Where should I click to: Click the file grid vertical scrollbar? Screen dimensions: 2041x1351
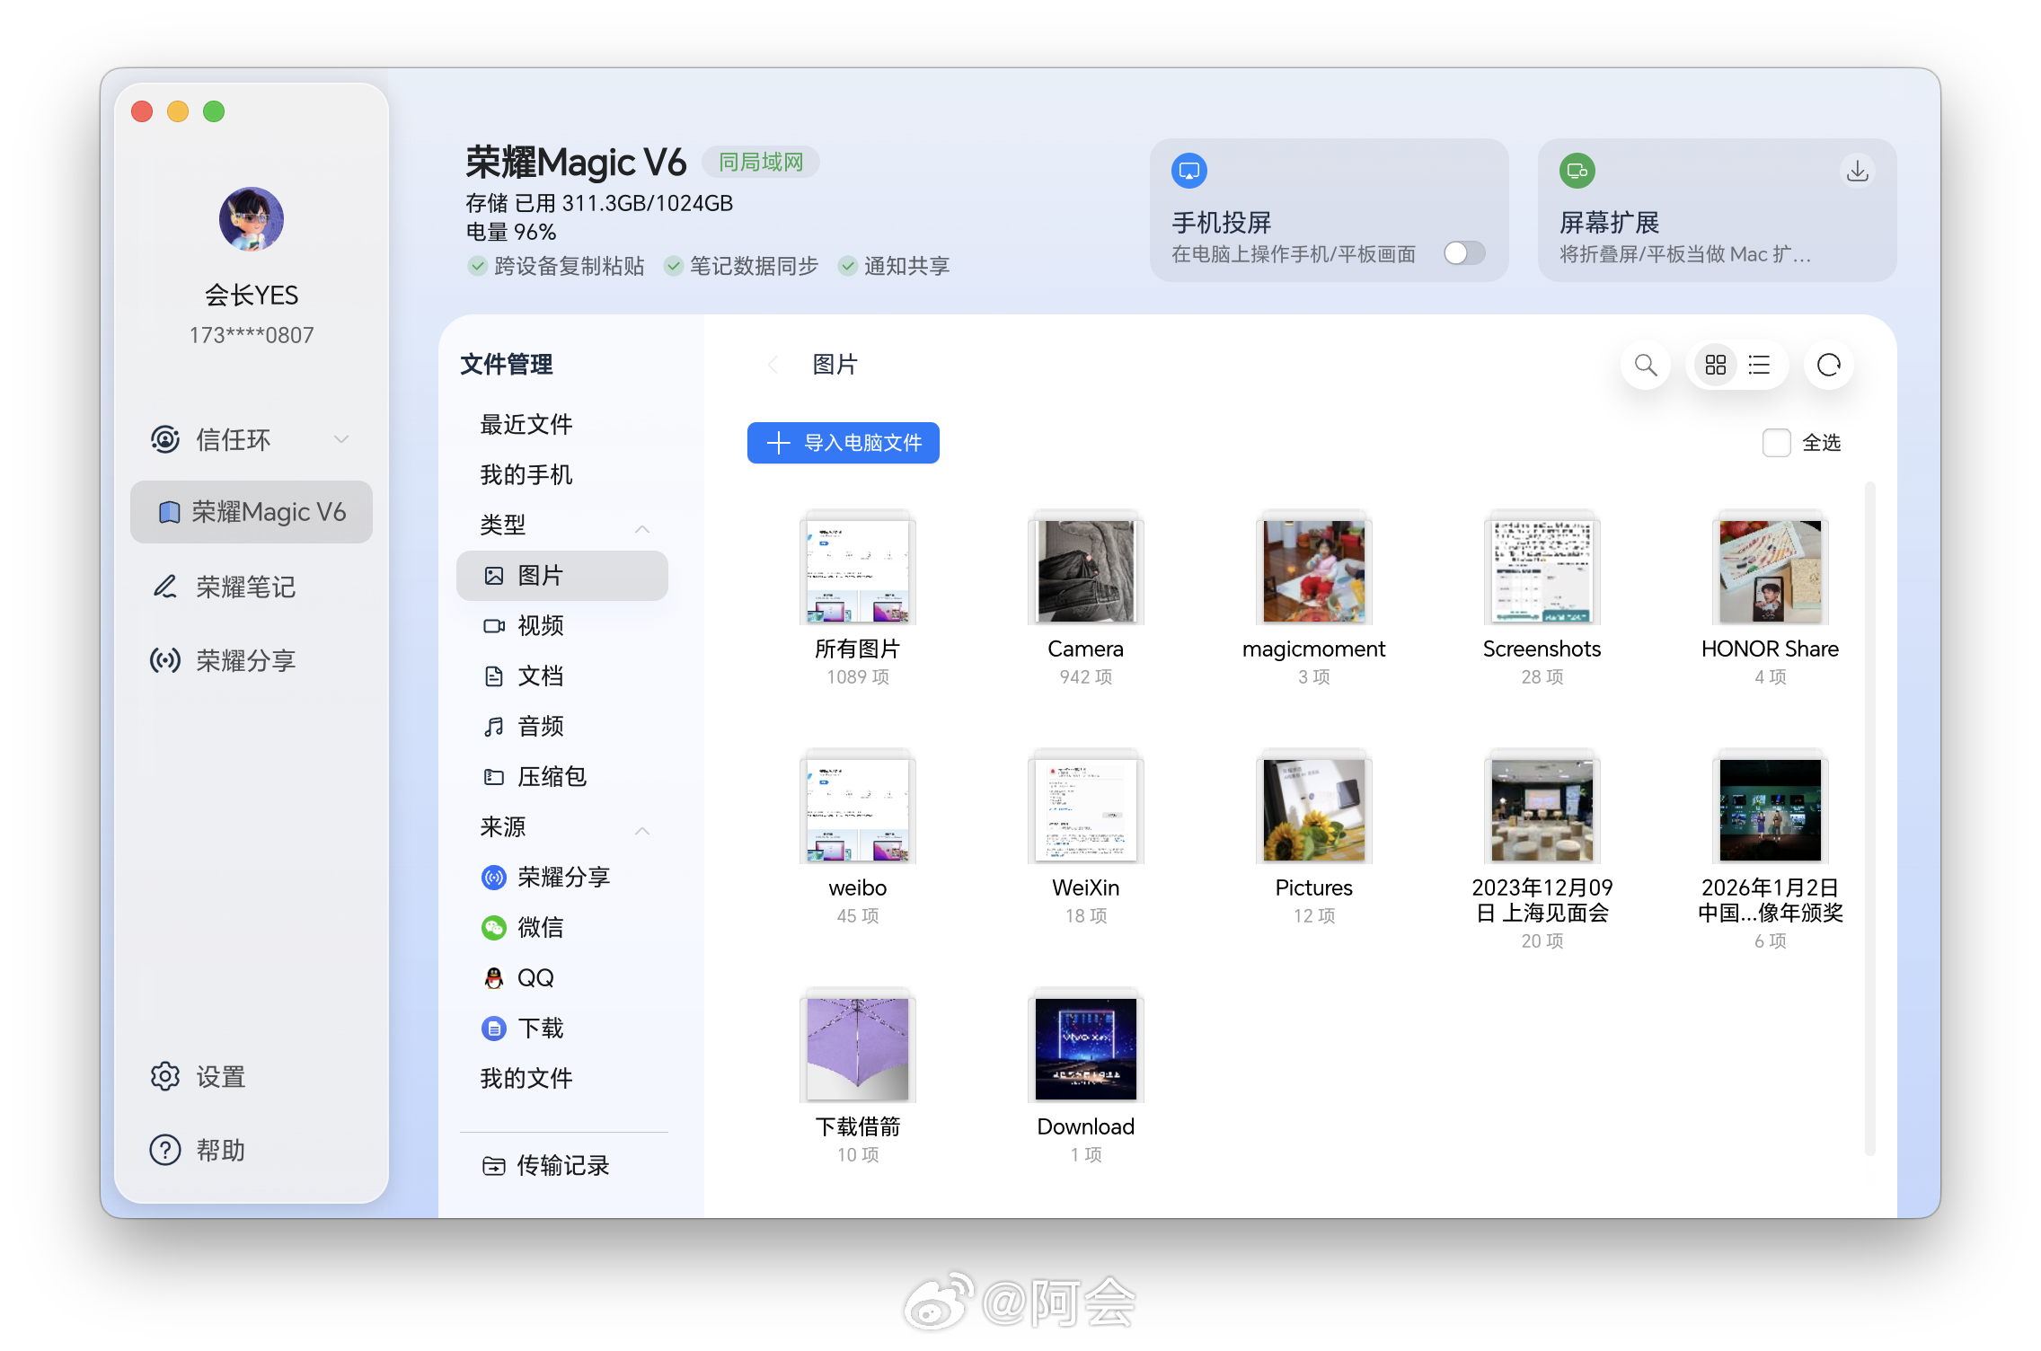[1869, 817]
